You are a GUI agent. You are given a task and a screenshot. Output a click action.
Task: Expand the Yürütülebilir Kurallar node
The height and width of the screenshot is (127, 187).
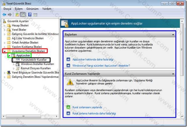(x=14, y=60)
